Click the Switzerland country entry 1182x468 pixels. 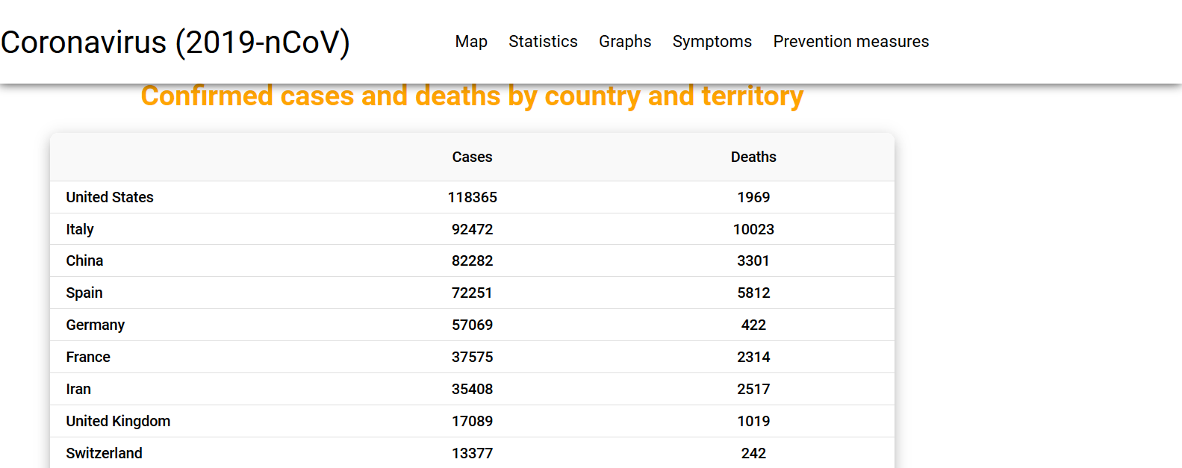(104, 453)
